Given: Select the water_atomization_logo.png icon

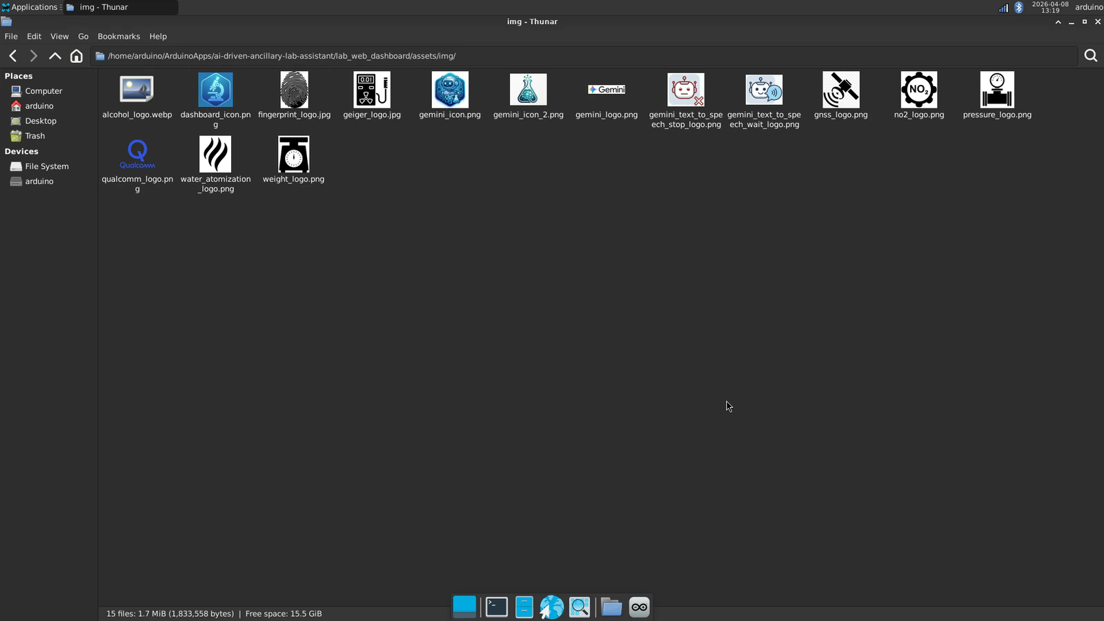Looking at the screenshot, I should tap(215, 154).
